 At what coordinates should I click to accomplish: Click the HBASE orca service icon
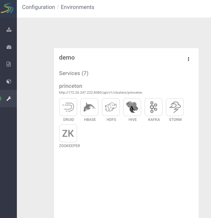click(89, 107)
